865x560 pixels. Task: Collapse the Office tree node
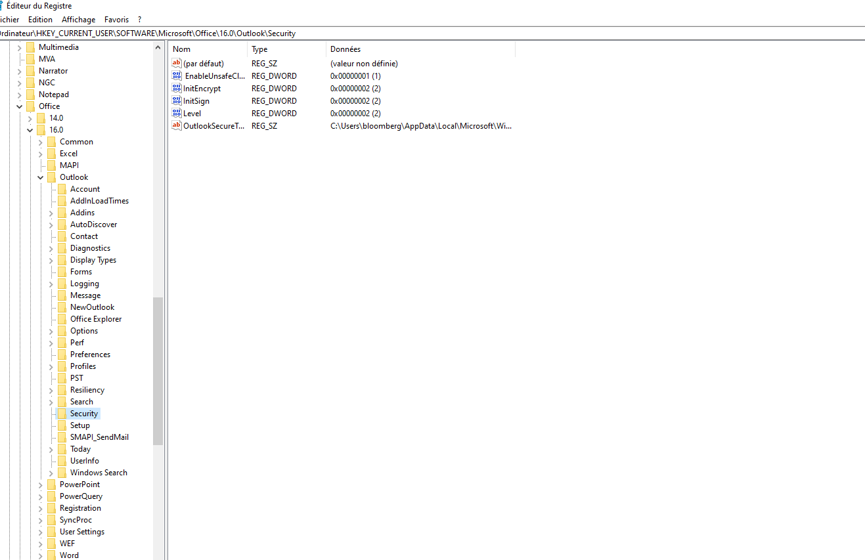click(19, 106)
